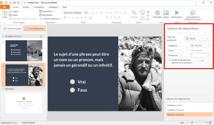Open Styles rapides gallery

(x=142, y=15)
